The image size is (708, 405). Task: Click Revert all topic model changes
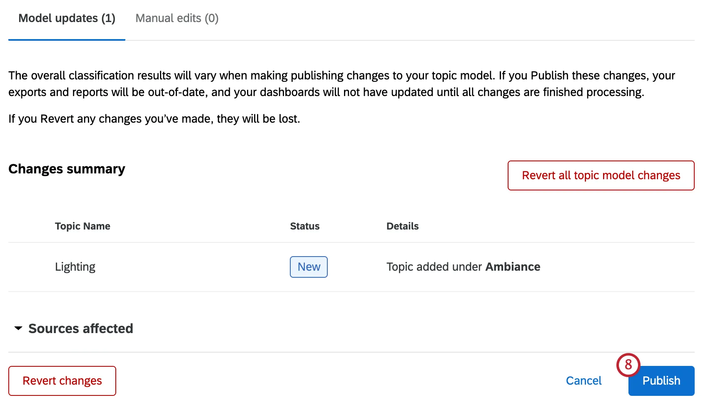point(601,175)
